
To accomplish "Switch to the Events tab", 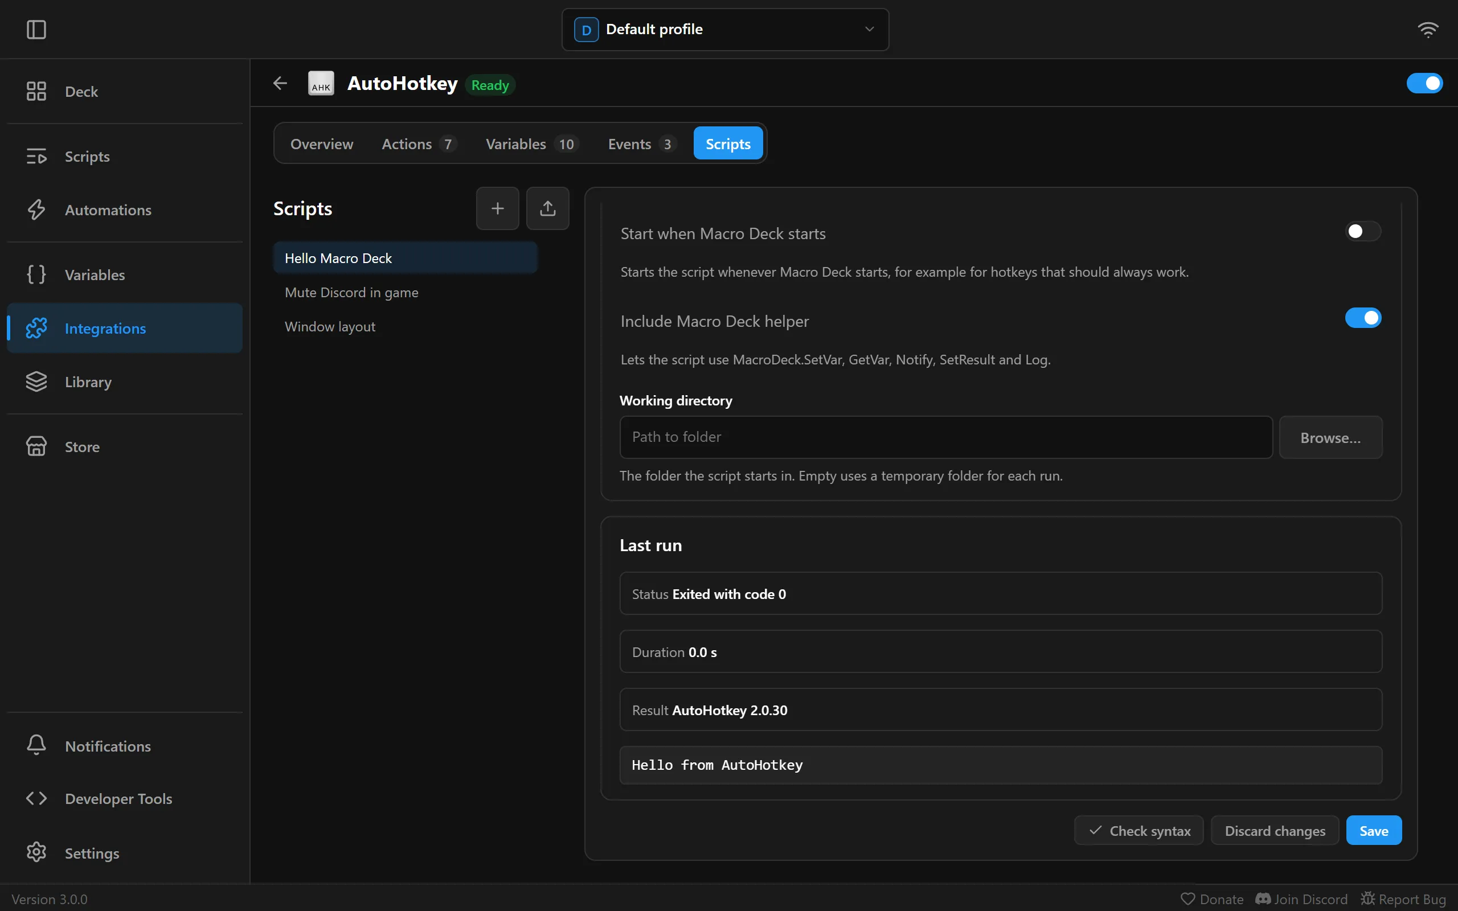I will point(642,143).
